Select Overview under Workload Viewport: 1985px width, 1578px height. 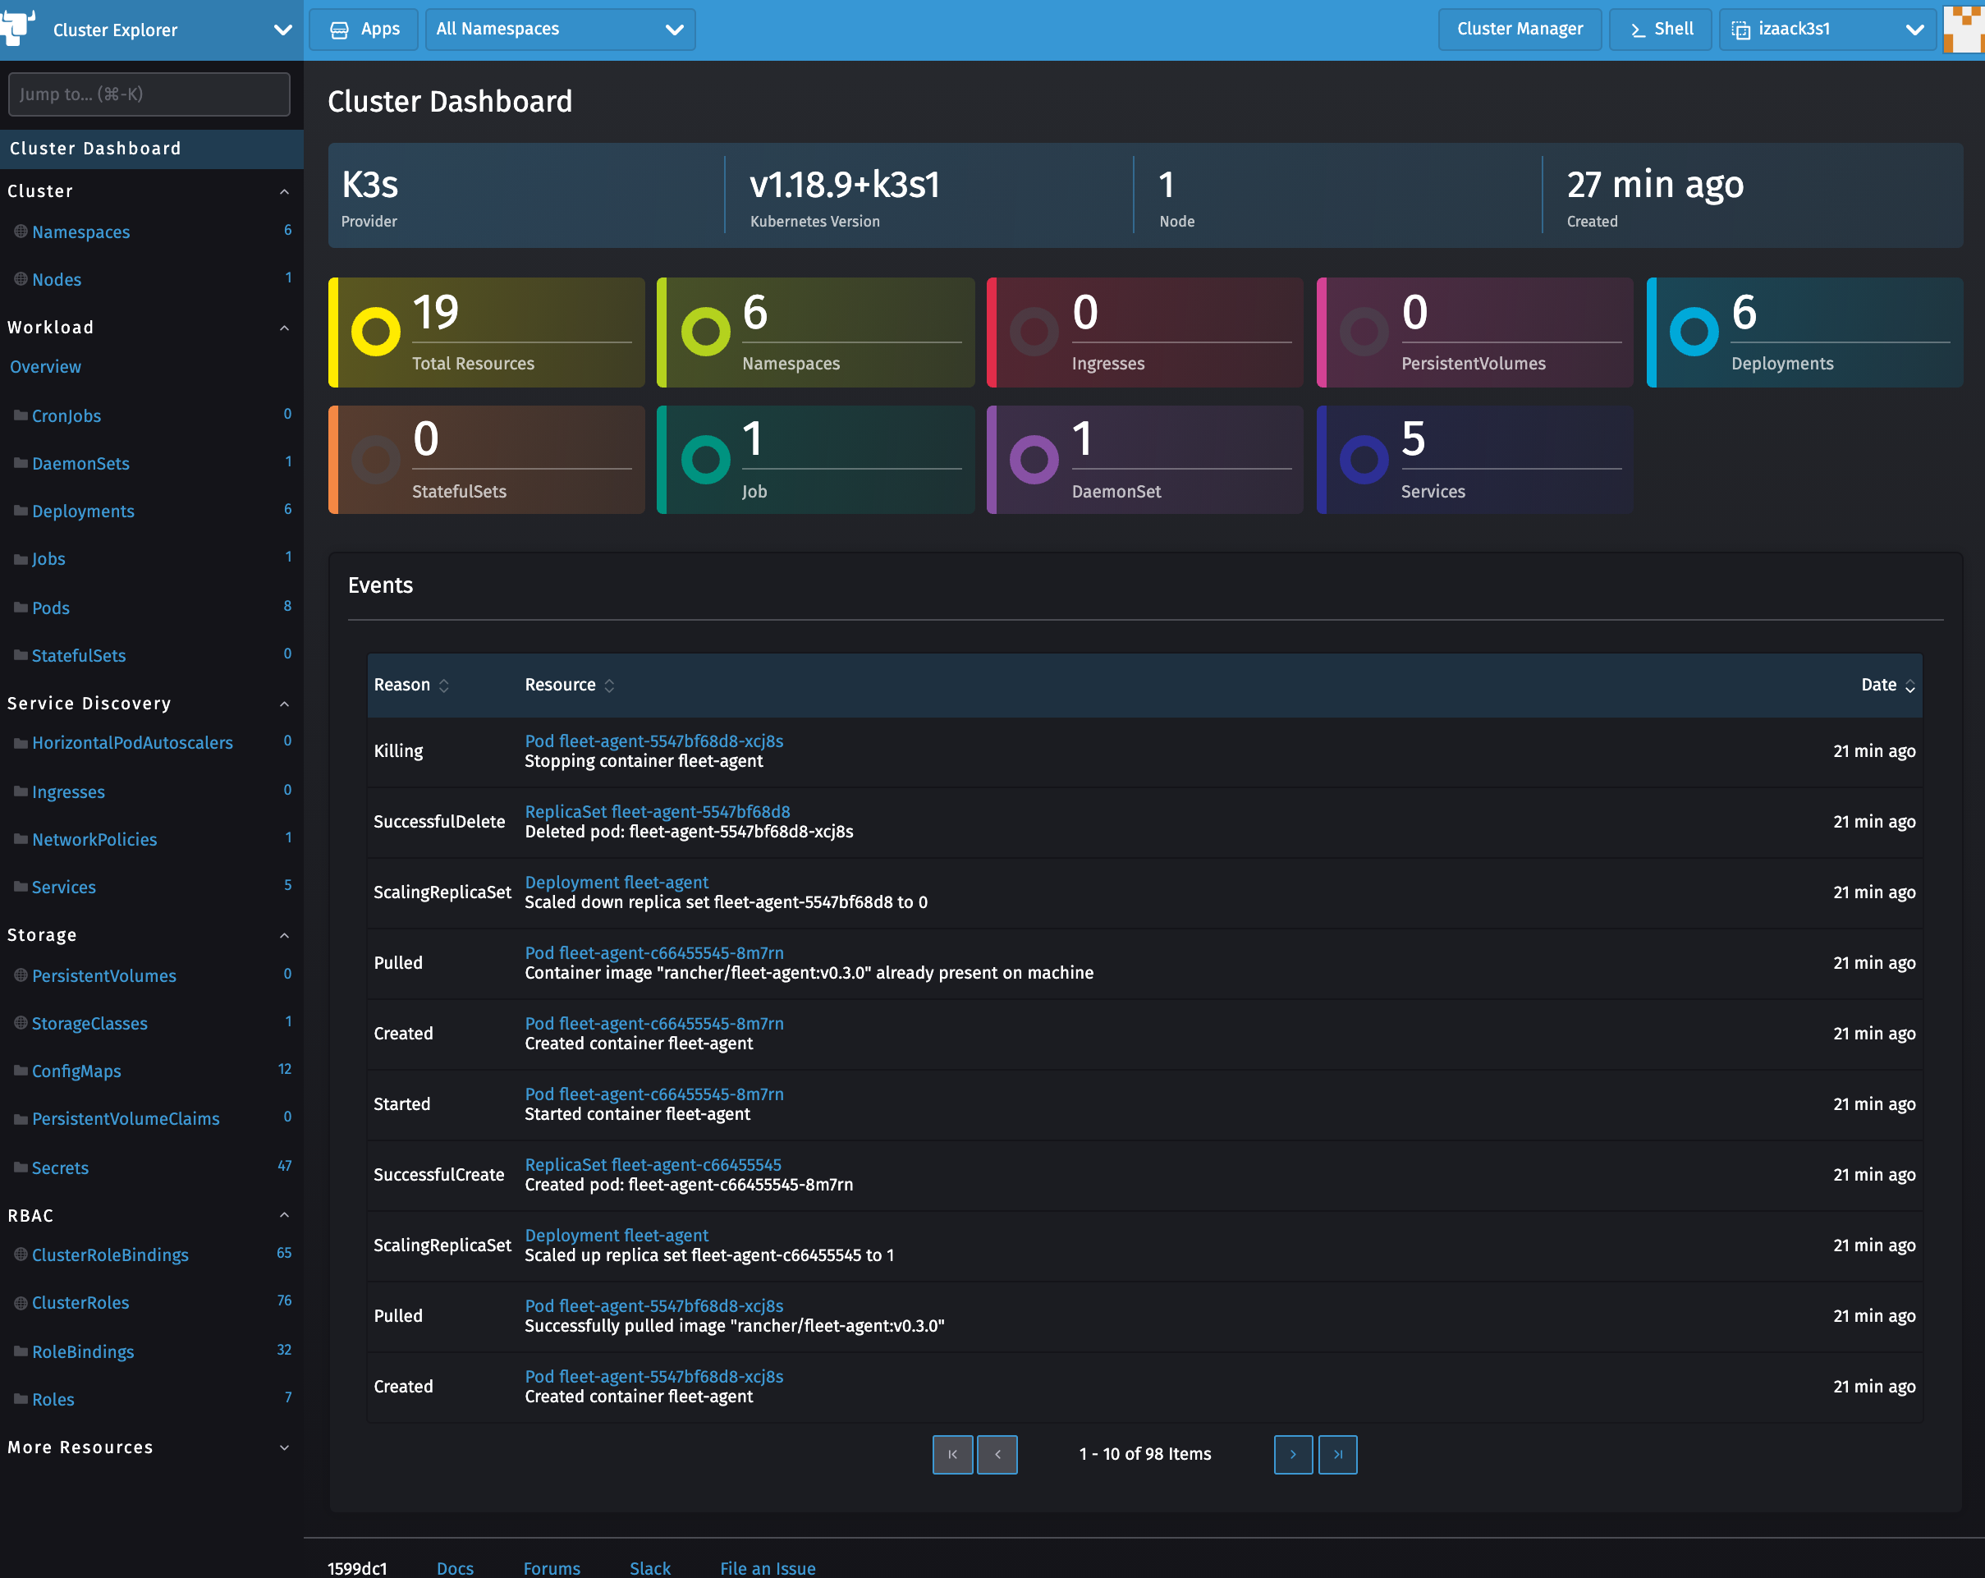[x=45, y=365]
